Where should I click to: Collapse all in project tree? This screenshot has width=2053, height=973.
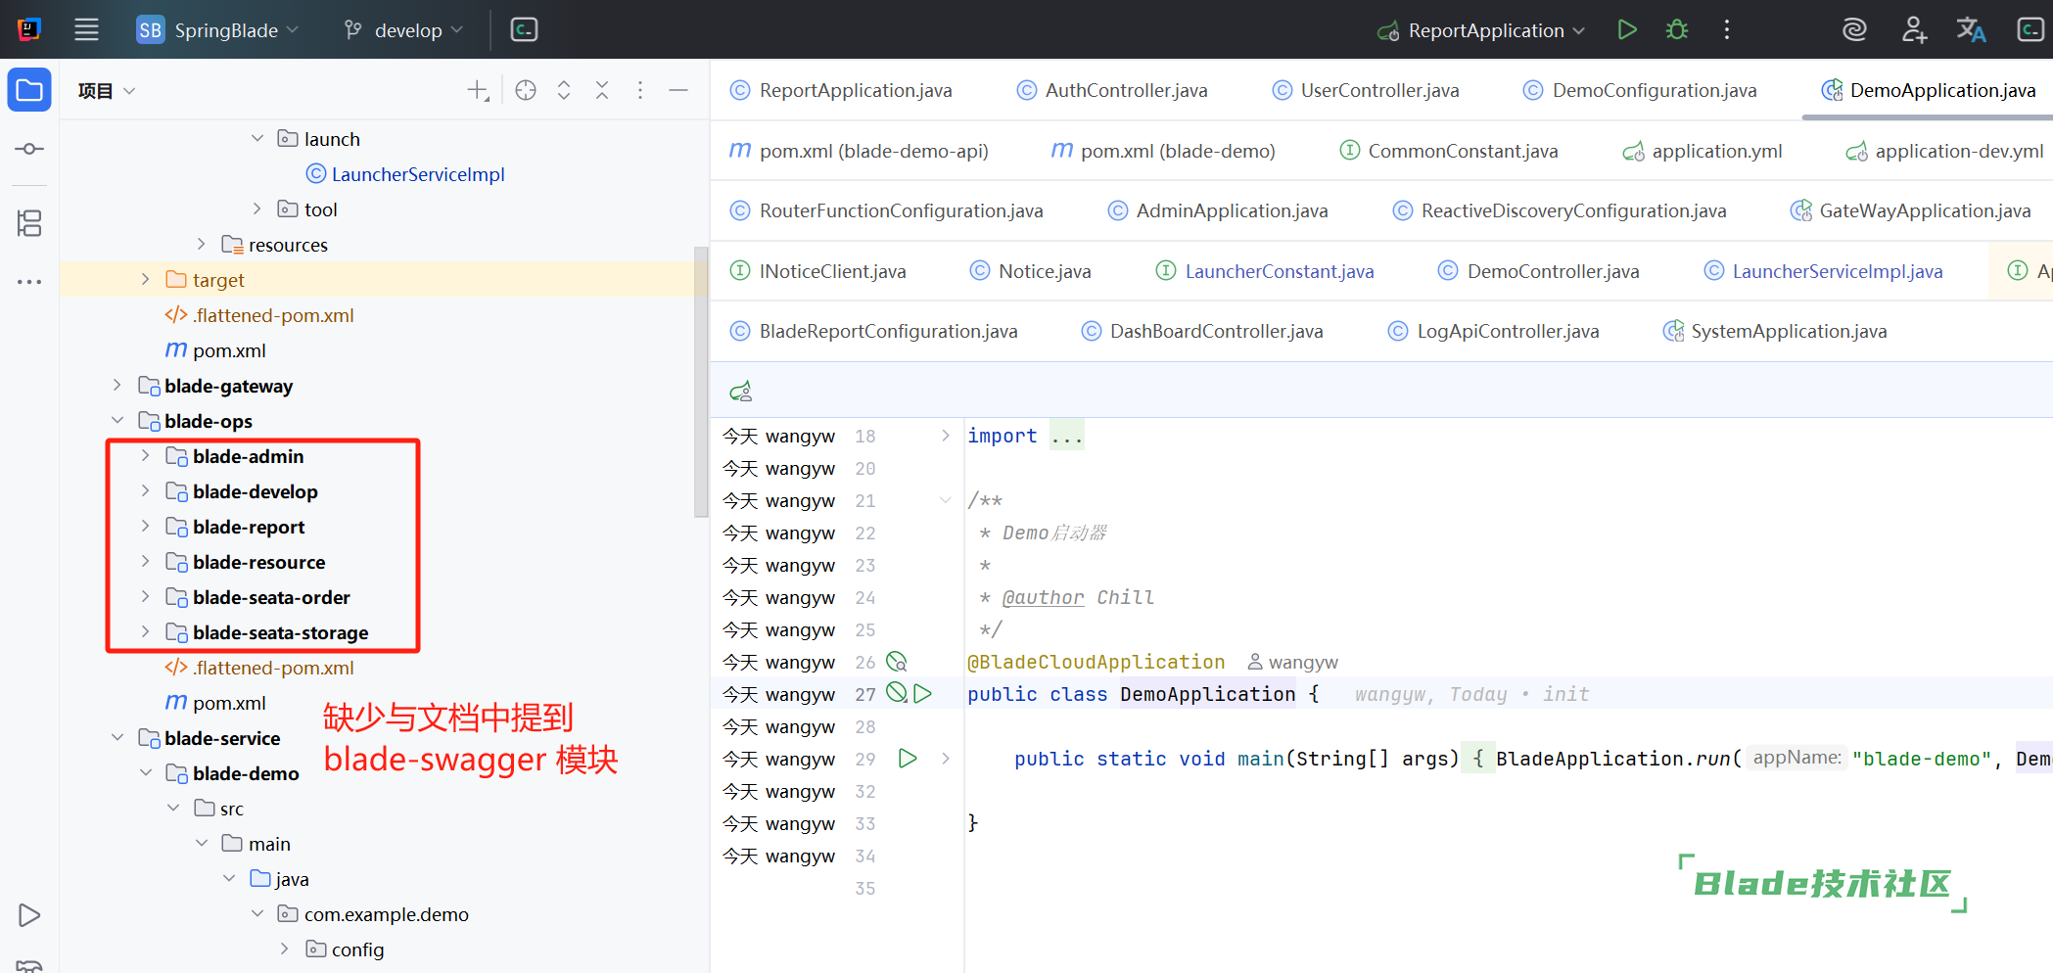(x=602, y=91)
